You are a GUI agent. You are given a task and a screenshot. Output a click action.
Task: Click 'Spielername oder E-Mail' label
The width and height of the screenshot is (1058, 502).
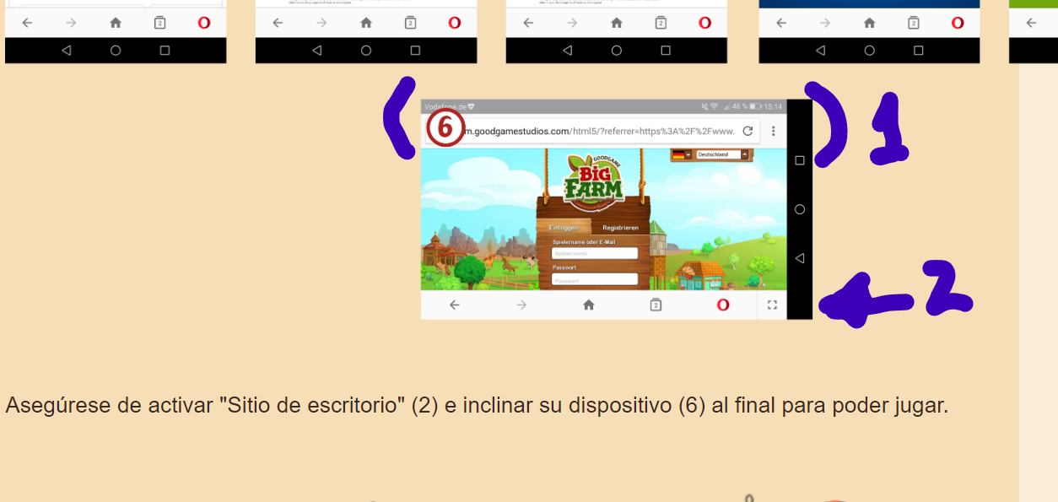tap(584, 242)
